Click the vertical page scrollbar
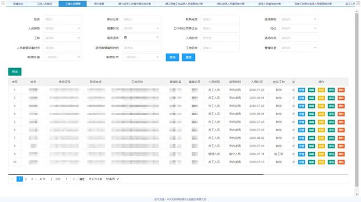361x202 pixels. [x=357, y=100]
